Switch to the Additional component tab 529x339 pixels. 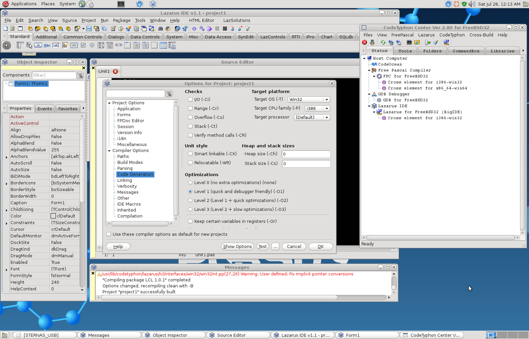tap(46, 37)
